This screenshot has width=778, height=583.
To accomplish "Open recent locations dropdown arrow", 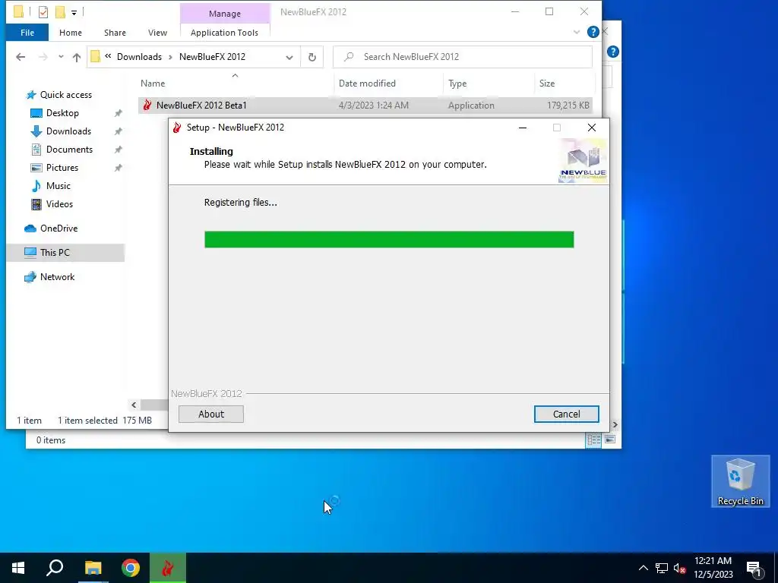I will click(x=61, y=56).
